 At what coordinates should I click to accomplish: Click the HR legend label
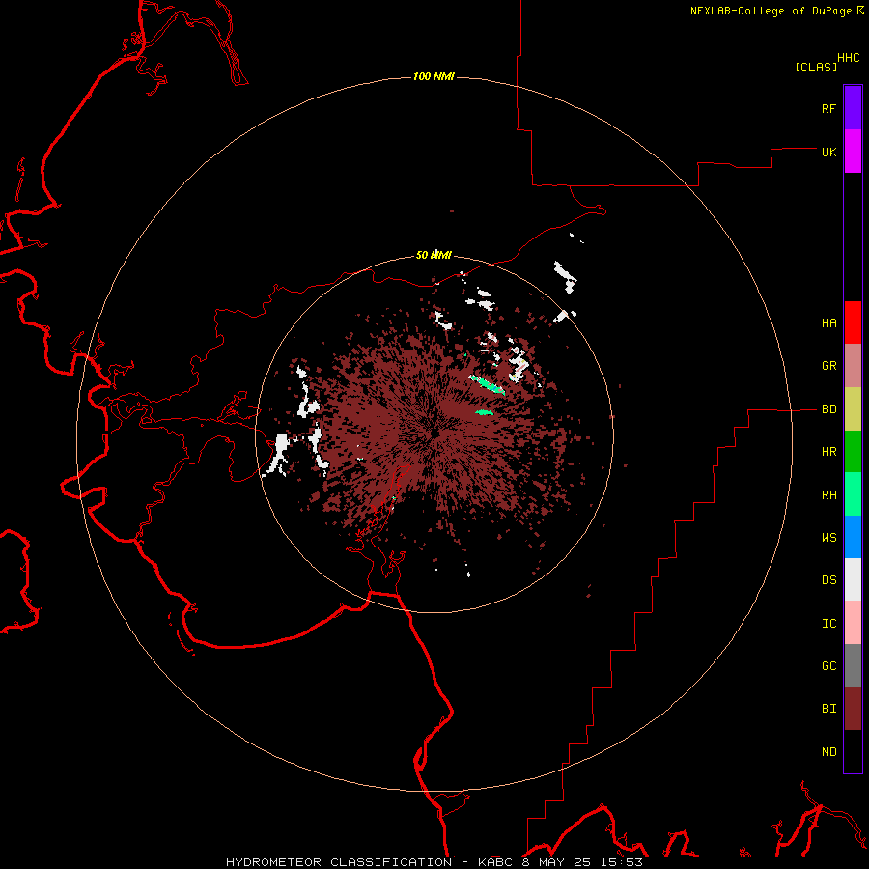point(828,452)
